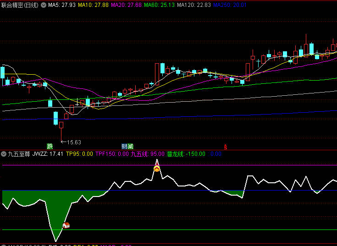Image resolution: width=337 pixels, height=246 pixels.
Task: Expand the 九五至尊 indicator dropdown arrow
Action: (4, 154)
